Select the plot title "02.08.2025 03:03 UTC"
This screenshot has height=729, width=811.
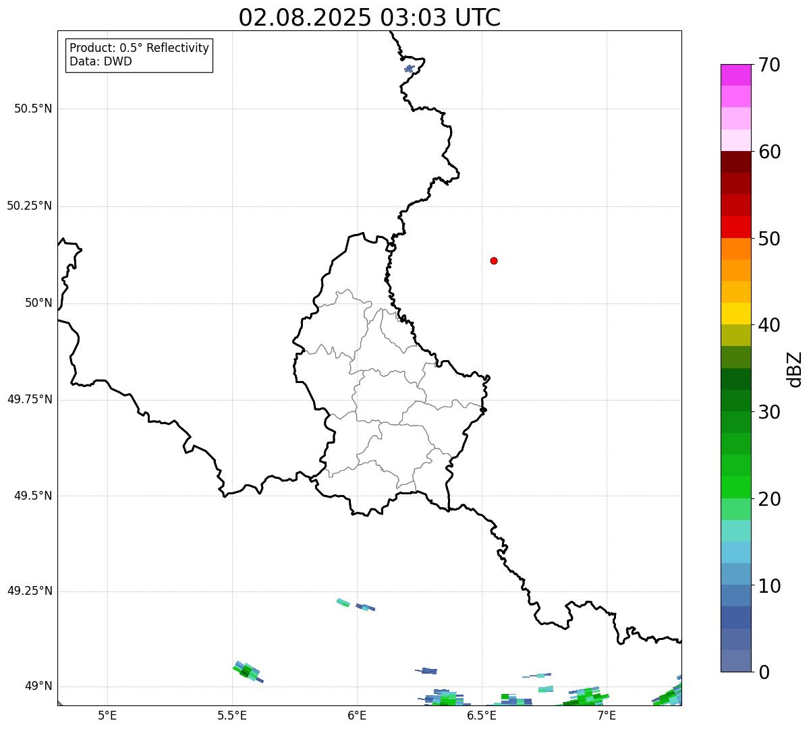point(369,18)
